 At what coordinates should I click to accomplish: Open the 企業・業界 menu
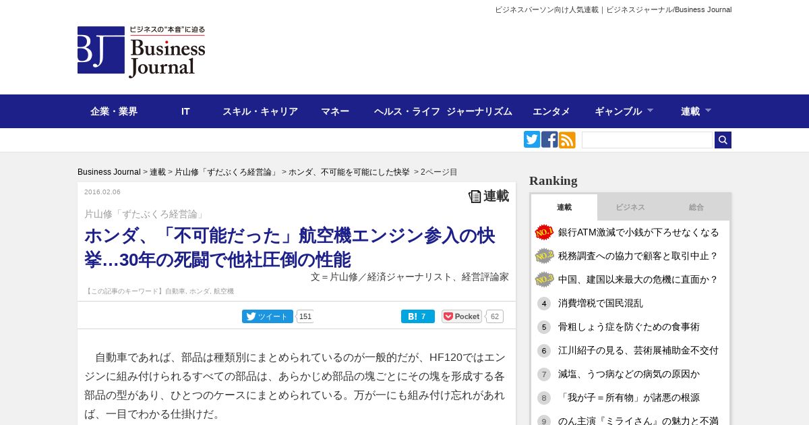tap(114, 111)
